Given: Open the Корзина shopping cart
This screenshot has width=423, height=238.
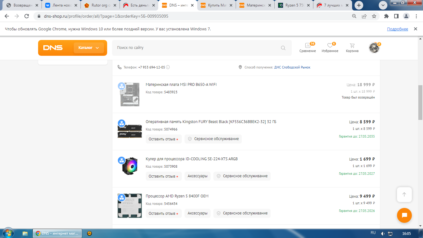Looking at the screenshot, I should pos(352,48).
